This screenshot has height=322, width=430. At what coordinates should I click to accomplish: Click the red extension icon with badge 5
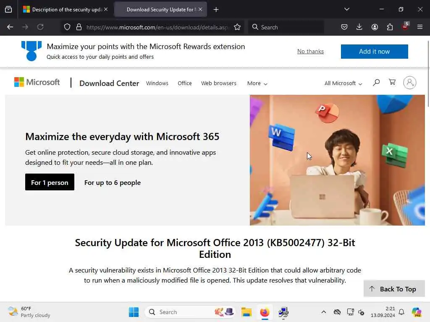tap(405, 26)
